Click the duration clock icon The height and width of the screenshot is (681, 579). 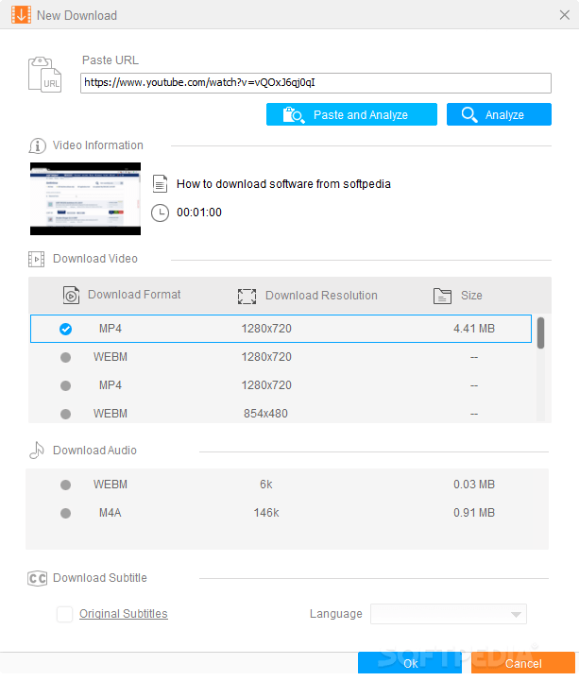(x=160, y=213)
